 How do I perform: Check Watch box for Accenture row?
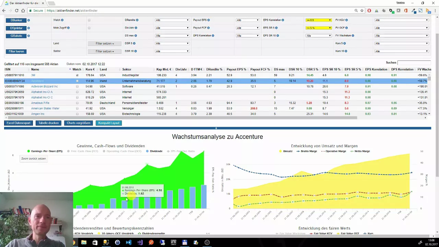click(x=77, y=81)
